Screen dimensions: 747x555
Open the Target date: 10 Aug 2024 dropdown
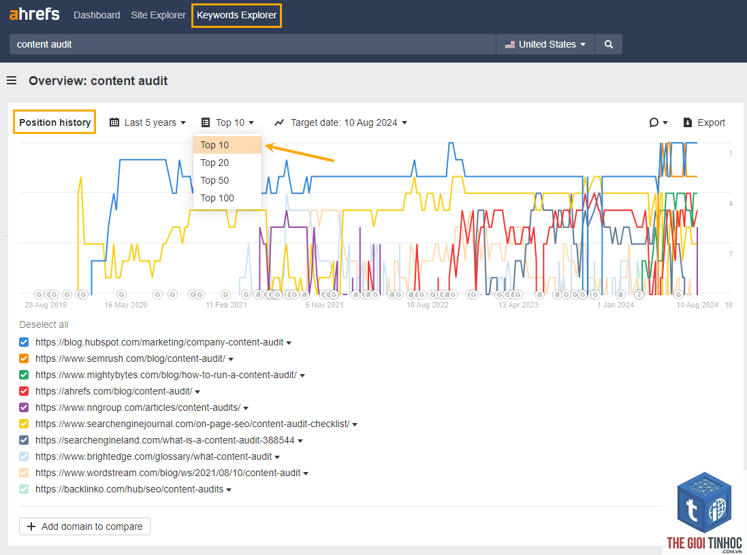tap(341, 122)
